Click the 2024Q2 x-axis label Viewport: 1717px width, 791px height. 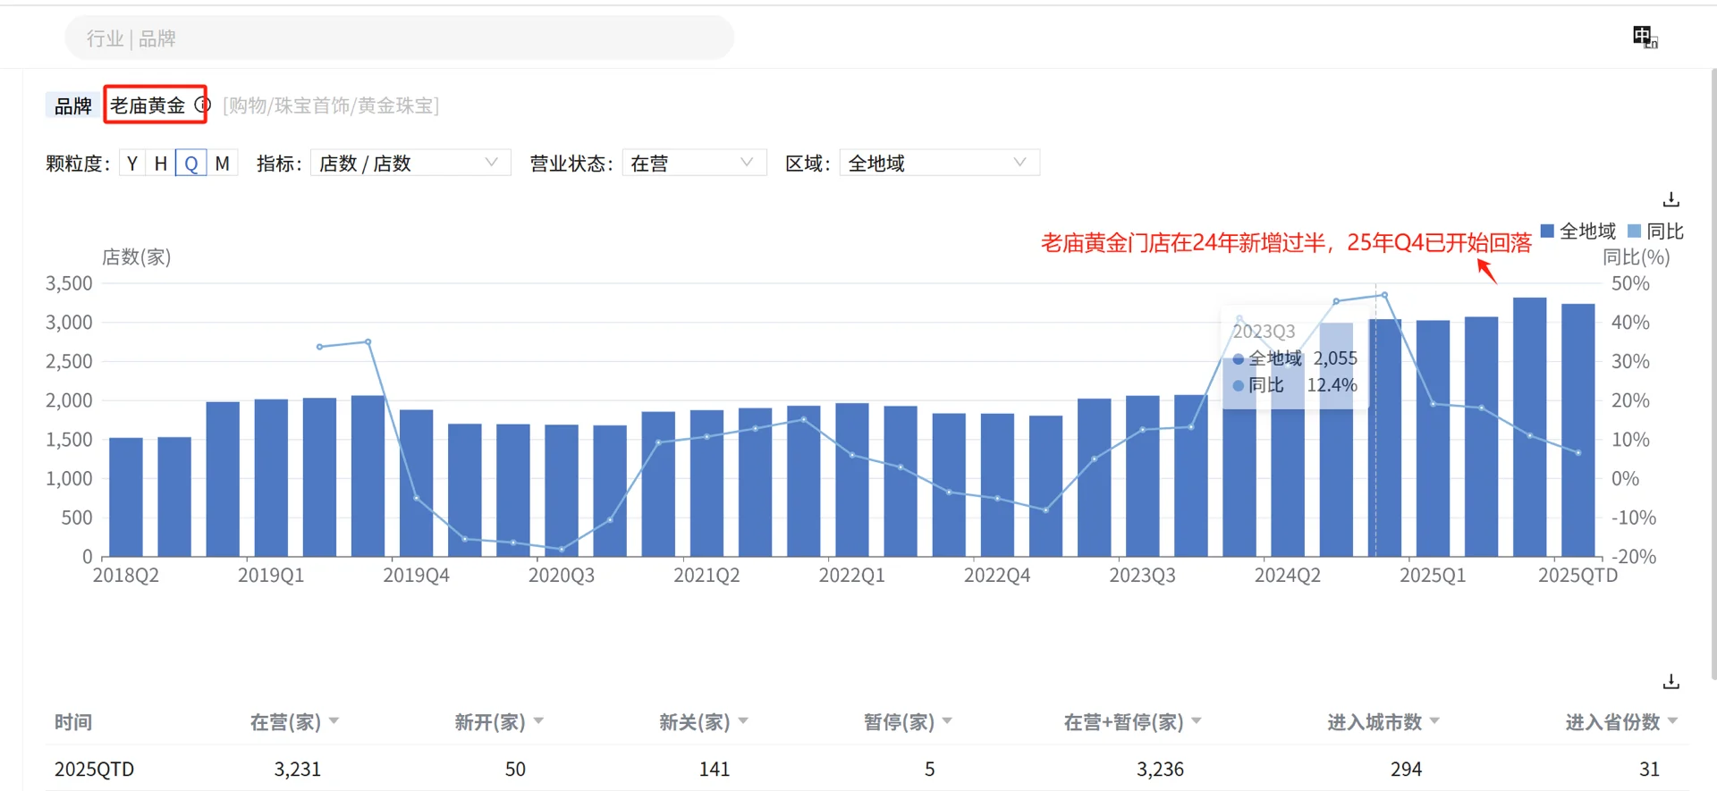1287,576
